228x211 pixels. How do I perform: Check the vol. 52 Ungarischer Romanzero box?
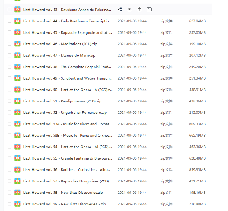tap(9, 112)
